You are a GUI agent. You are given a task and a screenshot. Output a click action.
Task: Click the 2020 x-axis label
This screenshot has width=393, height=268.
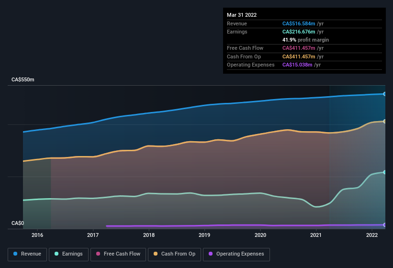[x=260, y=235]
